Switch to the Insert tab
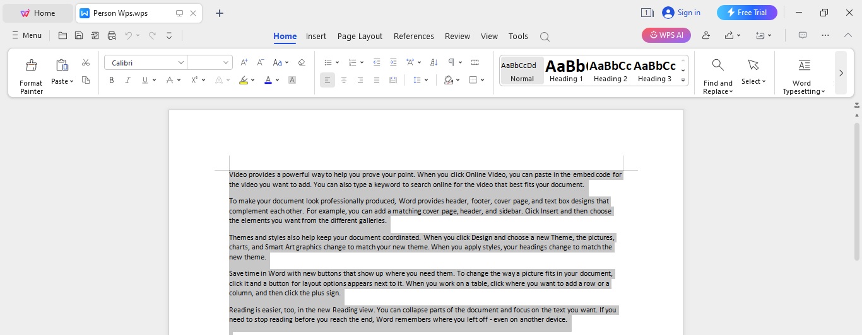 point(316,36)
